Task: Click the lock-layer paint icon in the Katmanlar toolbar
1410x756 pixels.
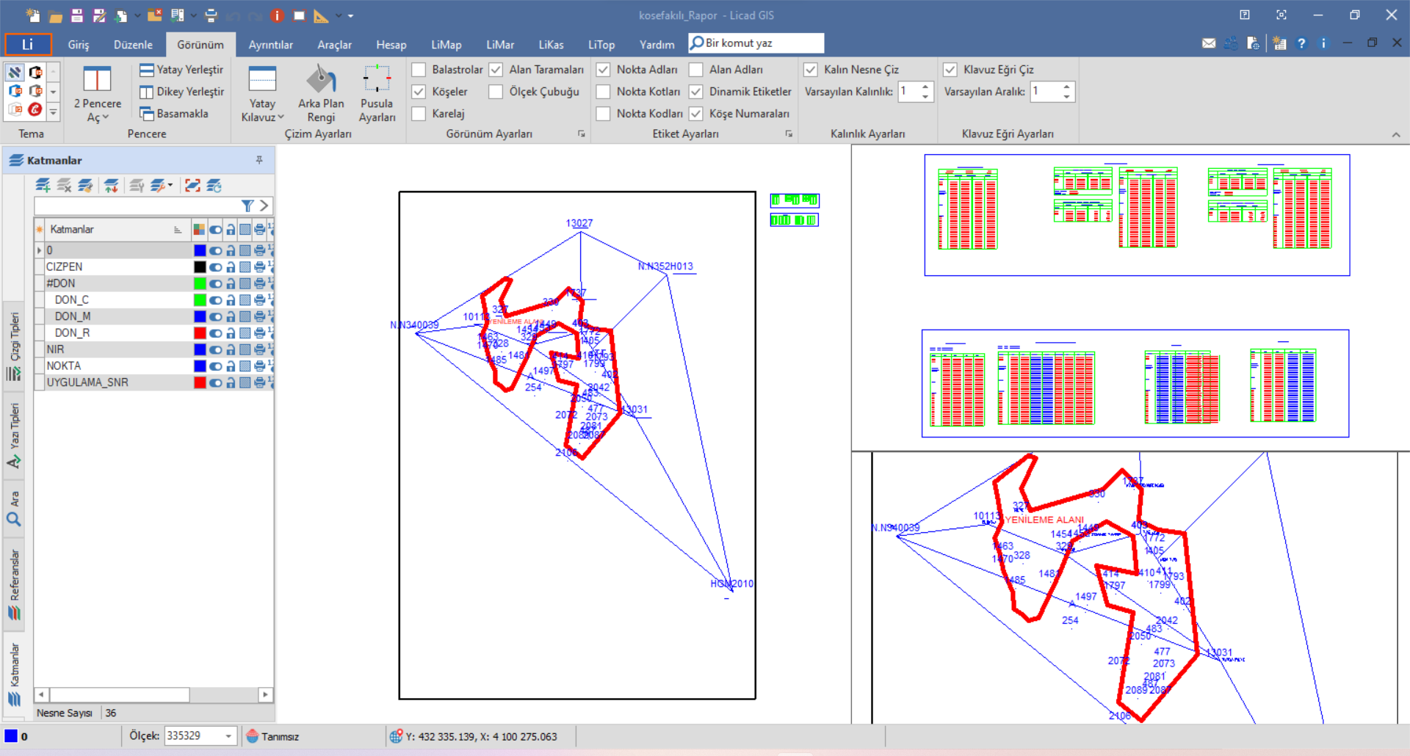Action: click(x=85, y=186)
